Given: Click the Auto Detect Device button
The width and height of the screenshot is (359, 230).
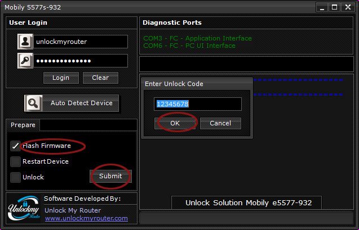Looking at the screenshot, I should pos(72,103).
